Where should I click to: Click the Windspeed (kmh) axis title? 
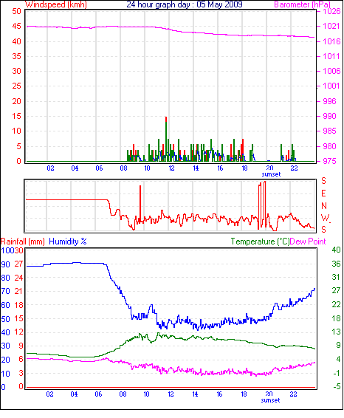[x=55, y=4]
